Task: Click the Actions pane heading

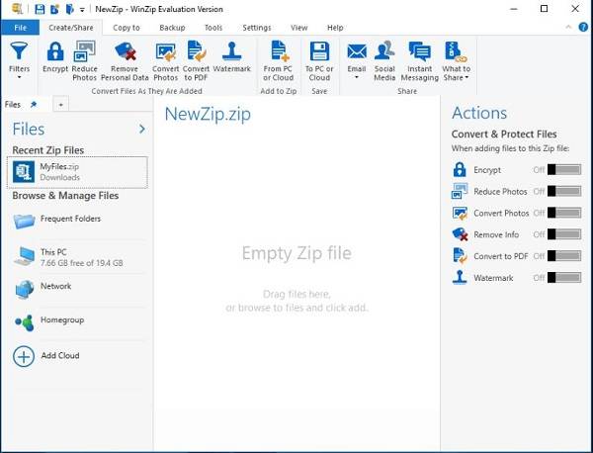Action: (x=479, y=113)
